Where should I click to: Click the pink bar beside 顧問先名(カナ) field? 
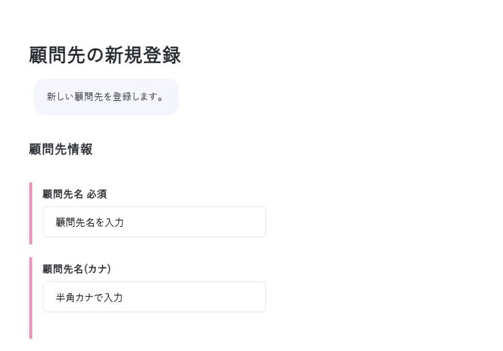tap(30, 298)
